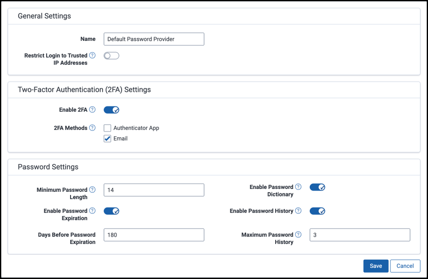428x279 pixels.
Task: Focus the Name field
Action: (154, 39)
